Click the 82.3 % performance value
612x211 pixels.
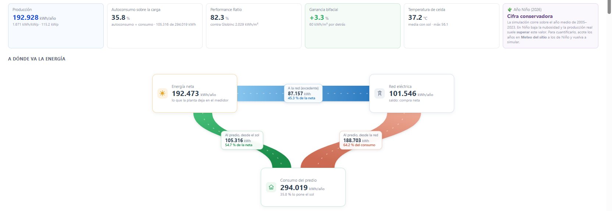click(220, 18)
